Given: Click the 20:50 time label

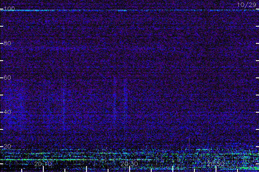Looking at the screenshot, I should pos(216,164).
